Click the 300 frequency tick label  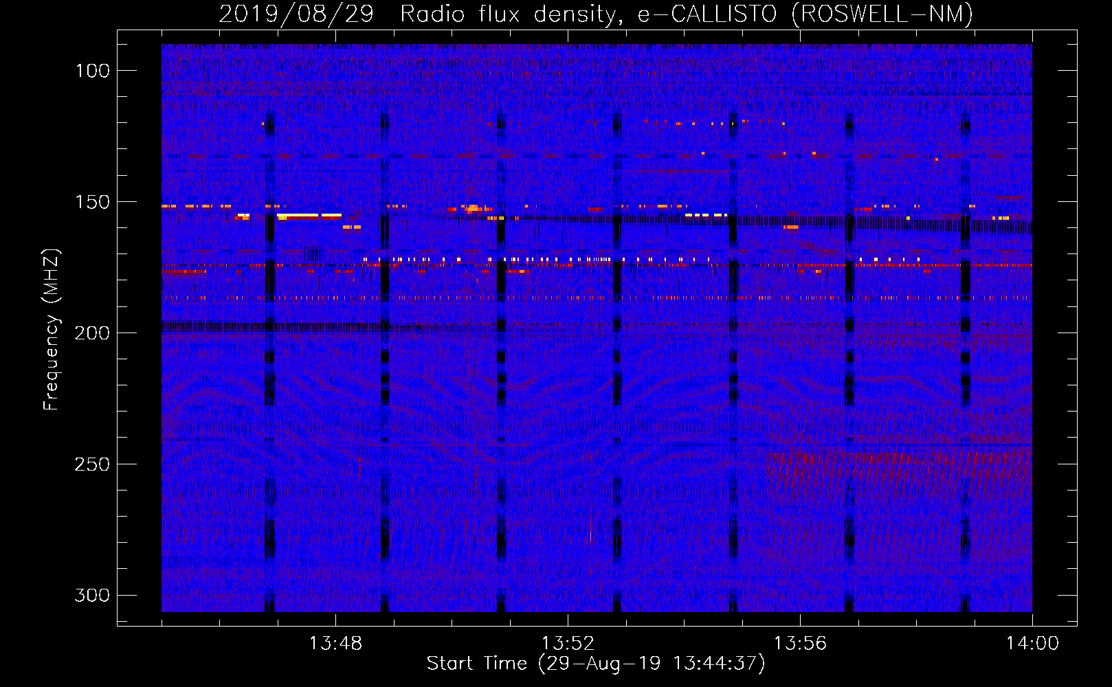point(93,595)
